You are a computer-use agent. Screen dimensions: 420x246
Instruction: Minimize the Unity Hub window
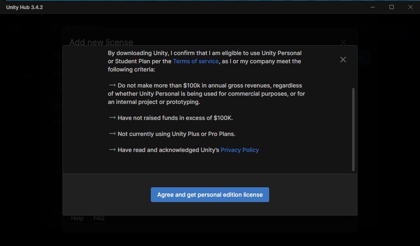tap(373, 7)
